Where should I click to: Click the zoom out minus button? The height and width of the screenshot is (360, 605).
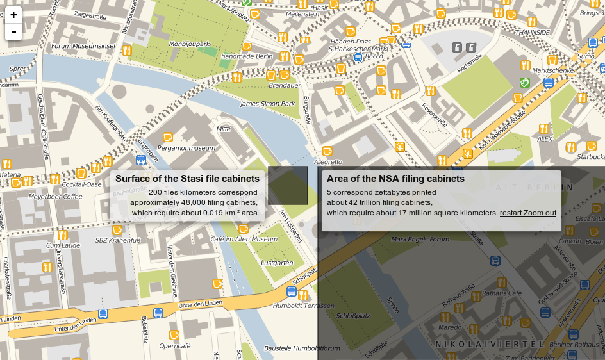(x=13, y=32)
